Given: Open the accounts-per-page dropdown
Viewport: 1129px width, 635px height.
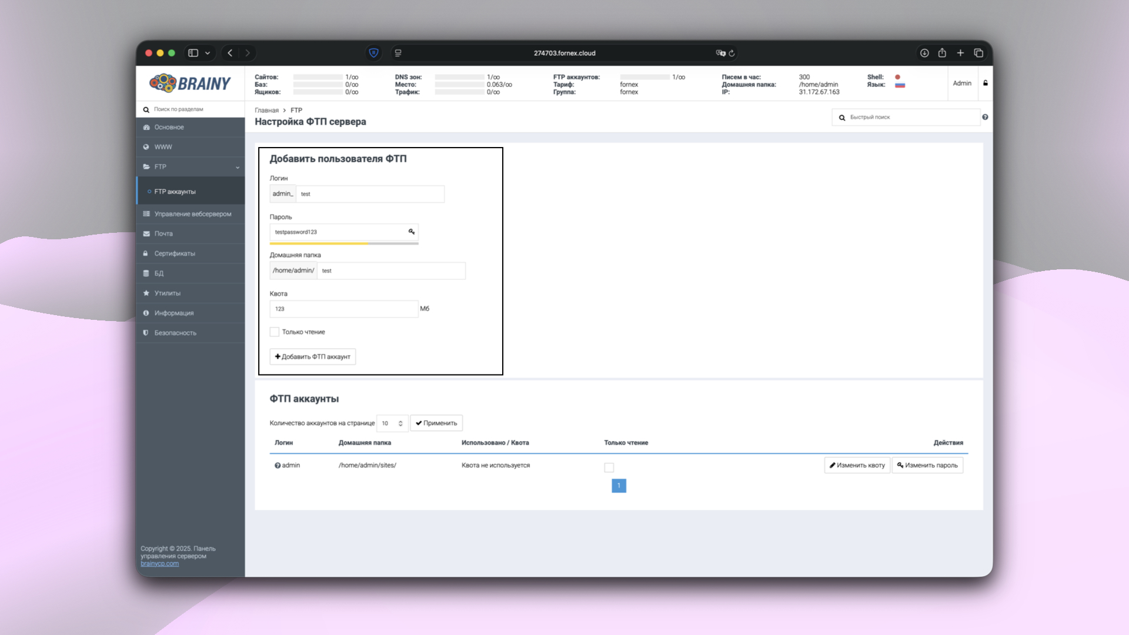Looking at the screenshot, I should [392, 423].
